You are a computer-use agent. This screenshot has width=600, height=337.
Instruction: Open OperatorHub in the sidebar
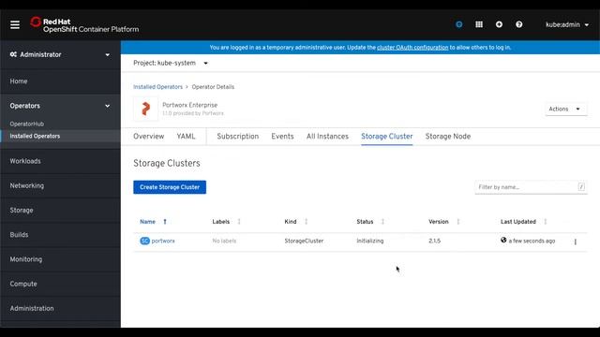(x=27, y=124)
